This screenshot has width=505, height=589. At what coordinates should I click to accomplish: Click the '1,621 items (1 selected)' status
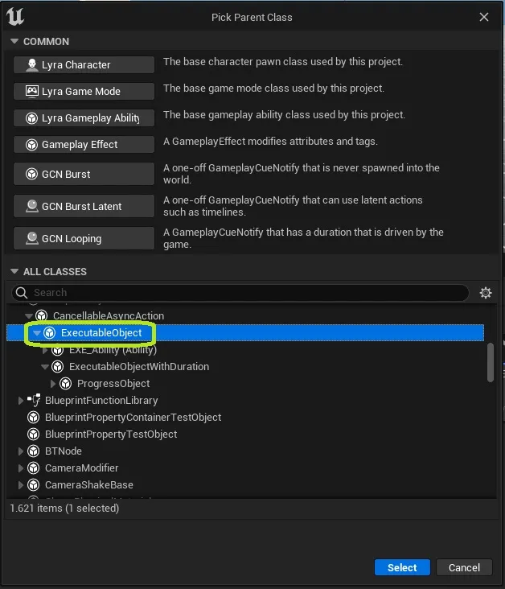[64, 508]
